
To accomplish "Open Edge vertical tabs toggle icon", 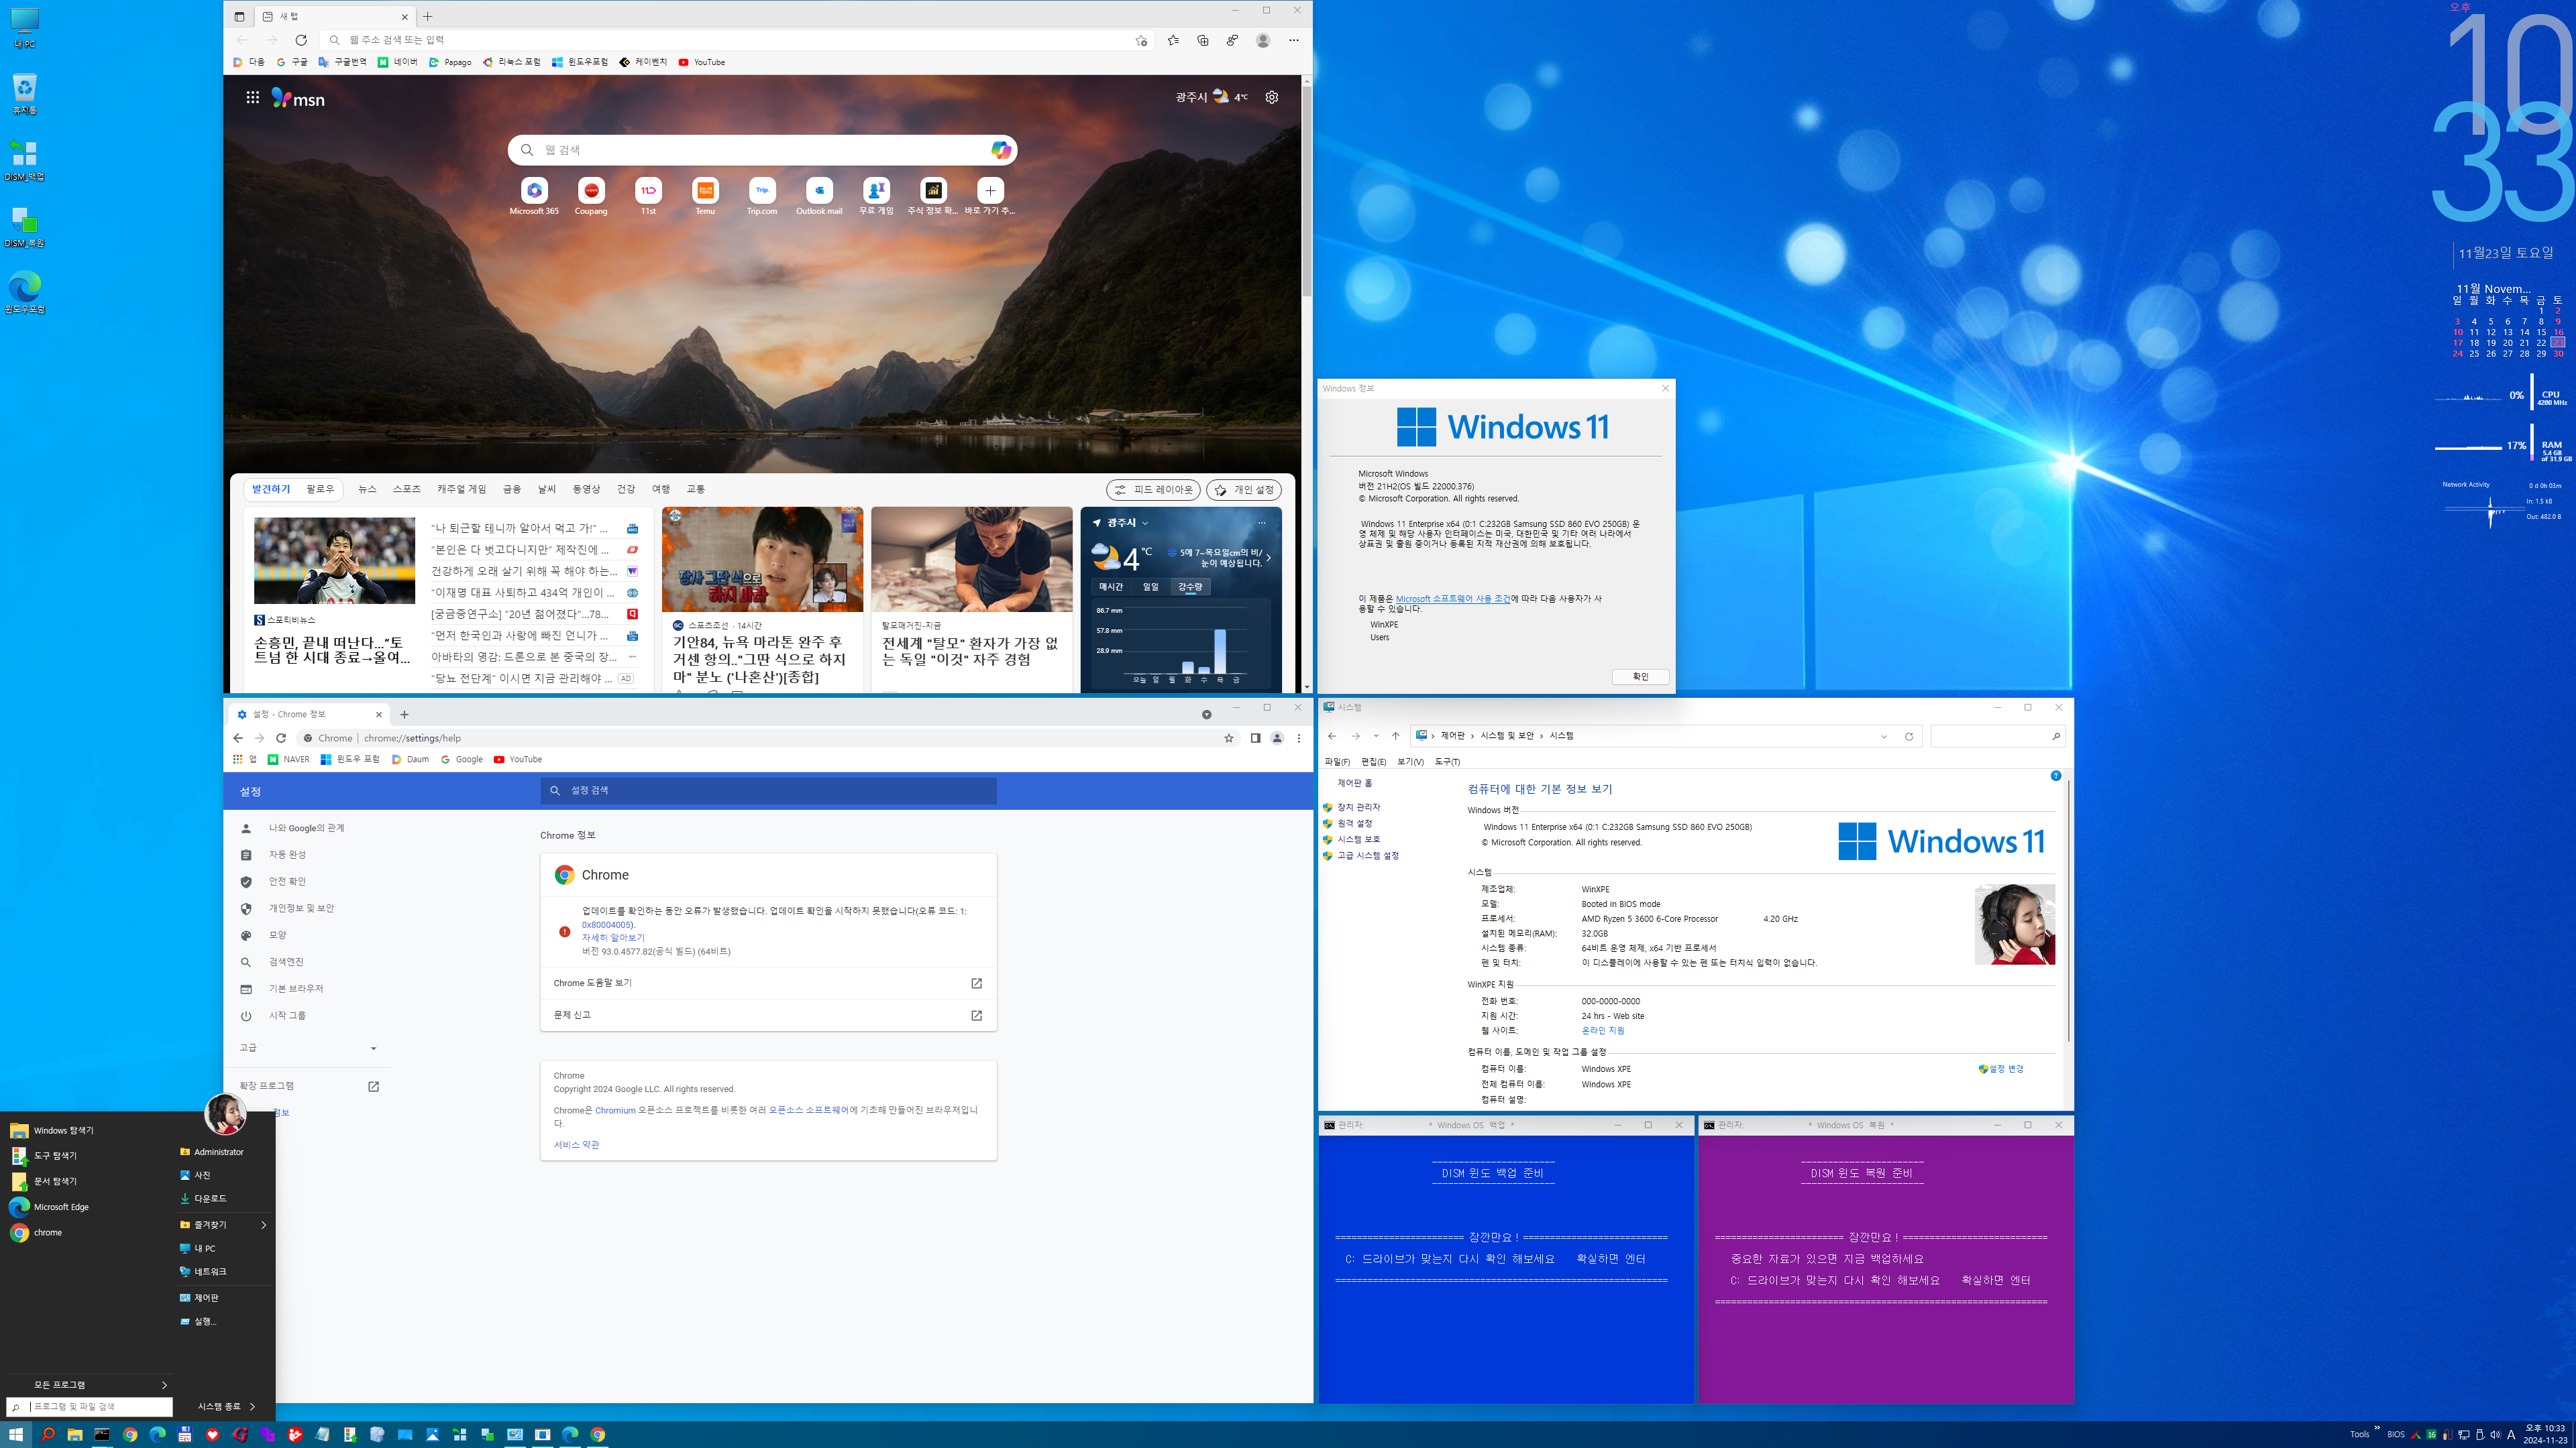I will tap(239, 16).
